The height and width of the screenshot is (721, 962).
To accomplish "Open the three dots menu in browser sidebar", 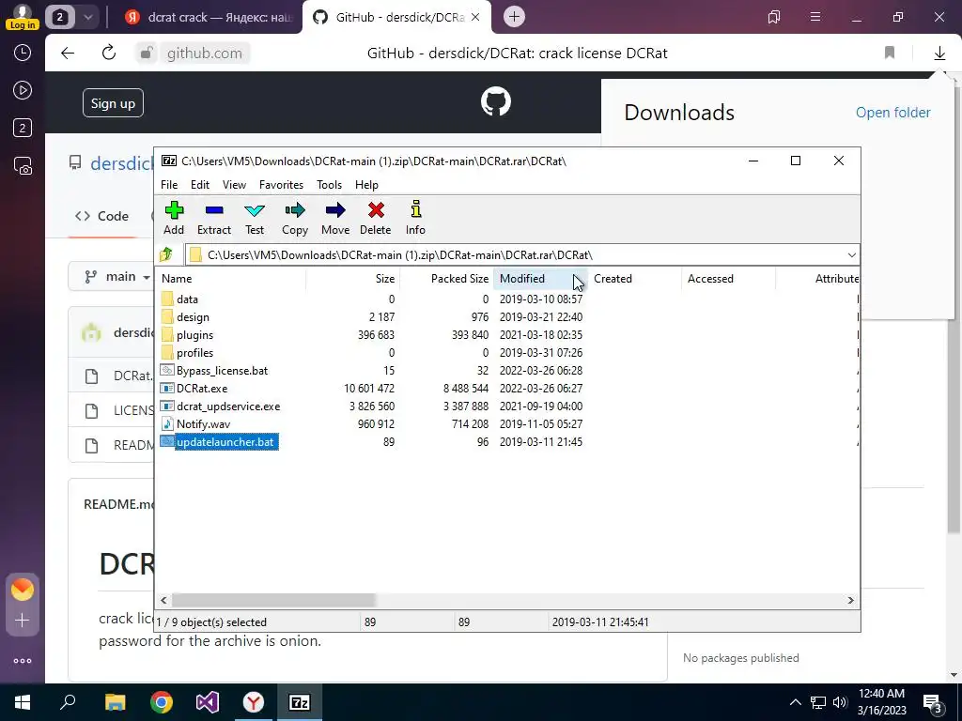I will [23, 661].
